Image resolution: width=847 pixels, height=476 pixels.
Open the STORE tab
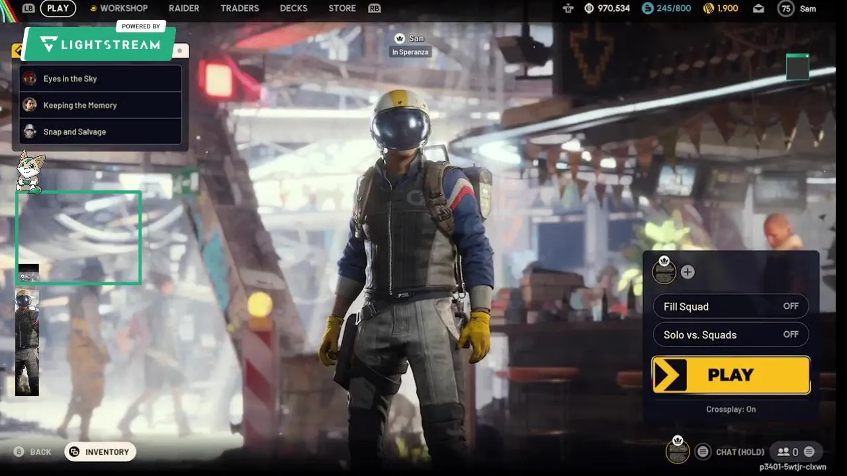click(x=342, y=9)
